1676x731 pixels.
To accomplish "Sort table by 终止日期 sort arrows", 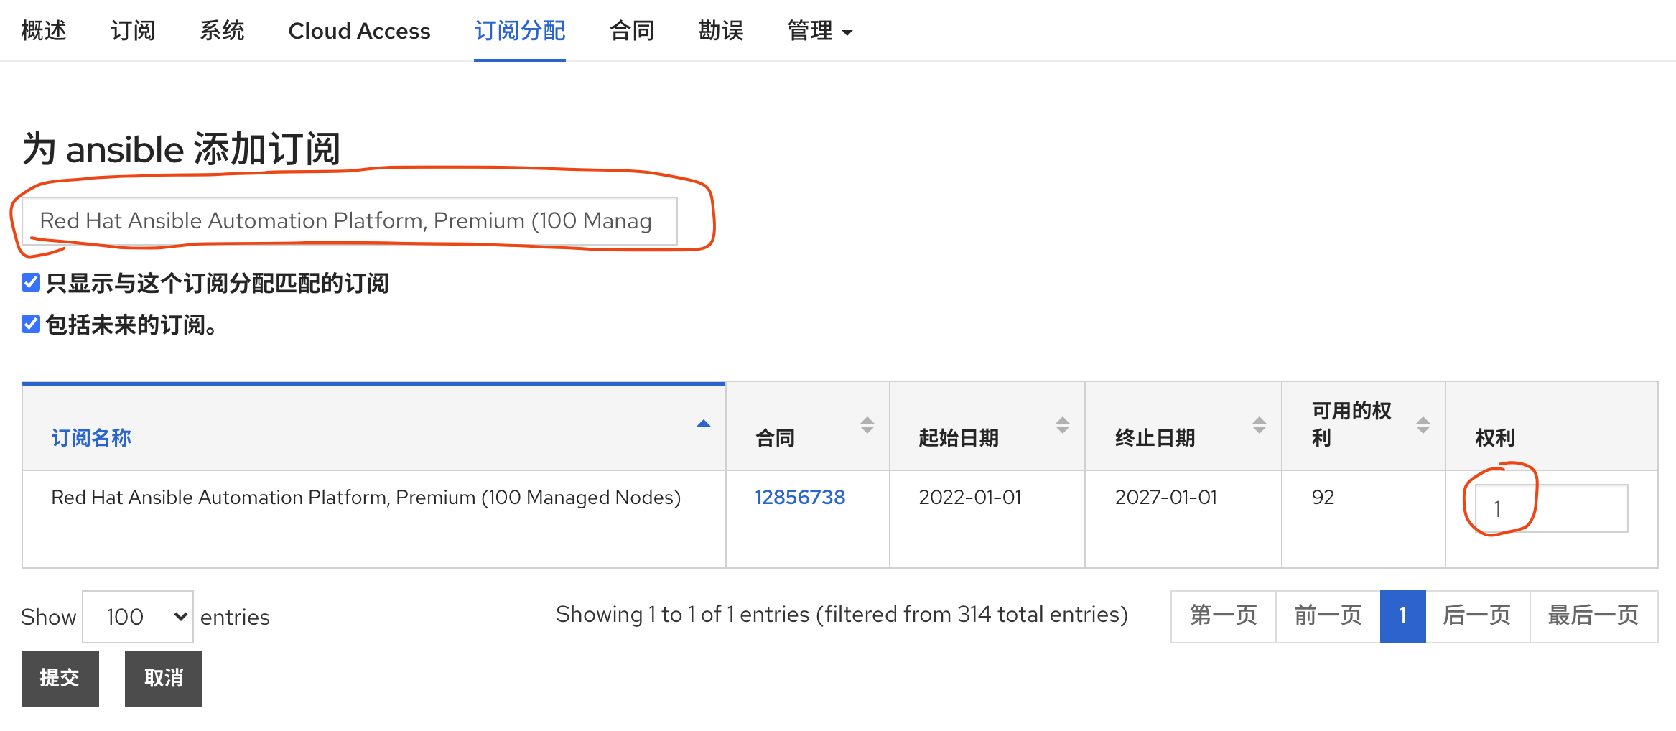I will 1259,425.
